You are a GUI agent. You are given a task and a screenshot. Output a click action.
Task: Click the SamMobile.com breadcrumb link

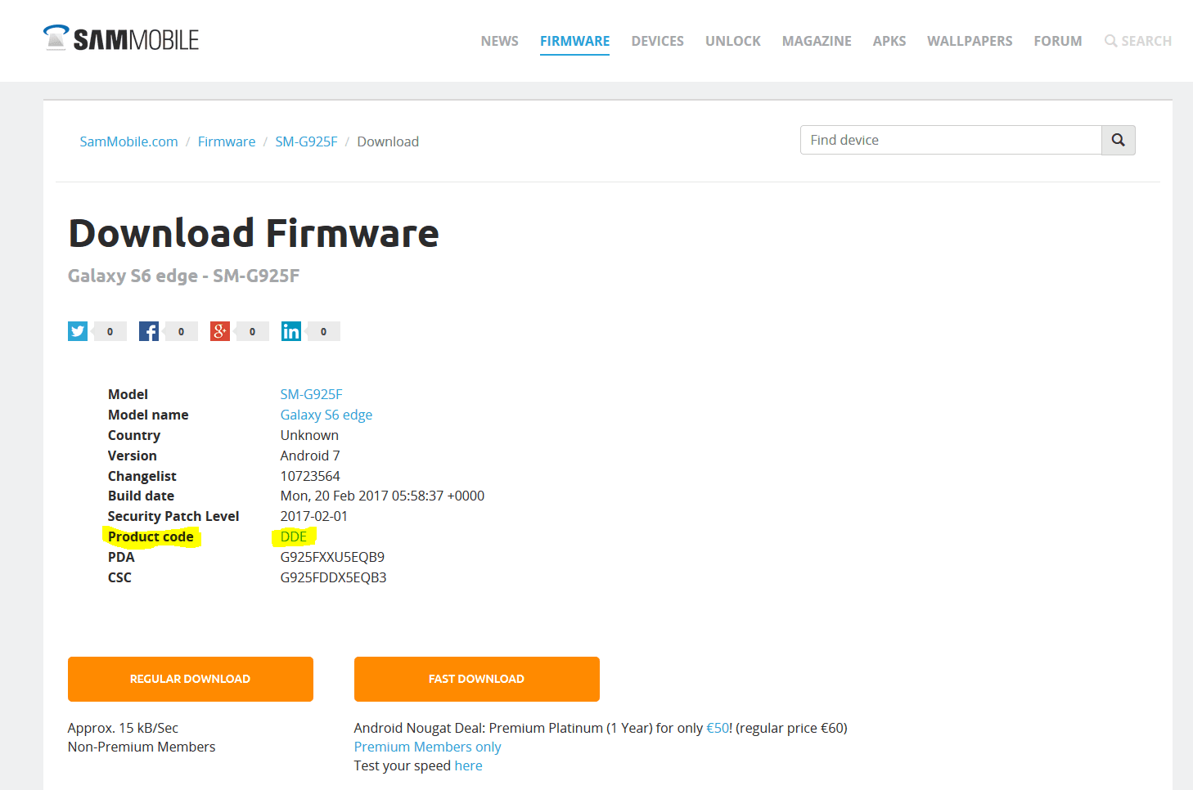click(128, 141)
